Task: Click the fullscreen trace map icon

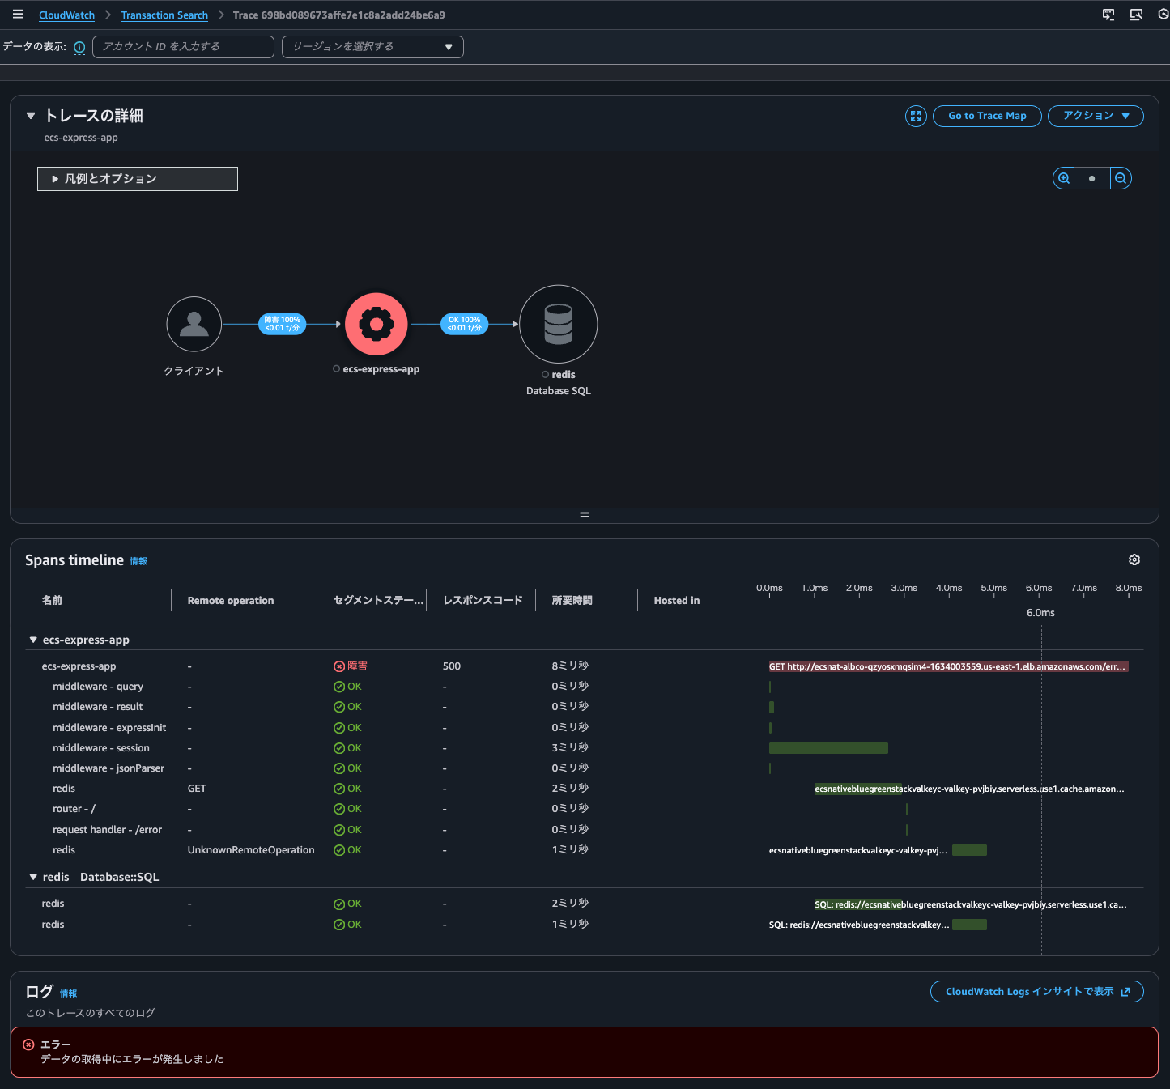Action: pyautogui.click(x=916, y=116)
